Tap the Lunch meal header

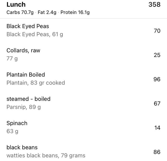[16, 5]
